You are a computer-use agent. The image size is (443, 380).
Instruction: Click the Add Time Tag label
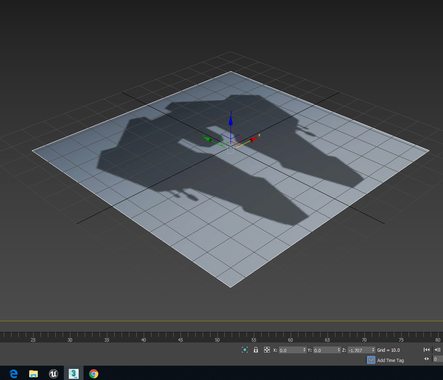[x=390, y=360]
